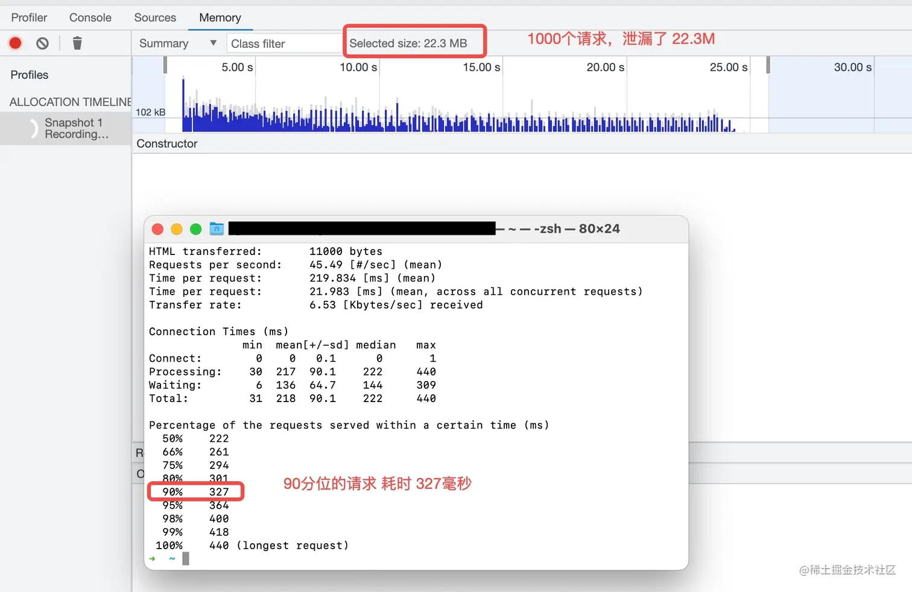The height and width of the screenshot is (592, 912).
Task: Click the left handle of the timeline selection
Action: 165,65
